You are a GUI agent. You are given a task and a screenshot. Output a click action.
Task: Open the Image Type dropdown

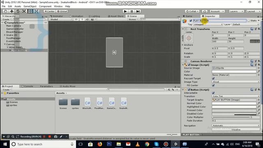point(235,82)
